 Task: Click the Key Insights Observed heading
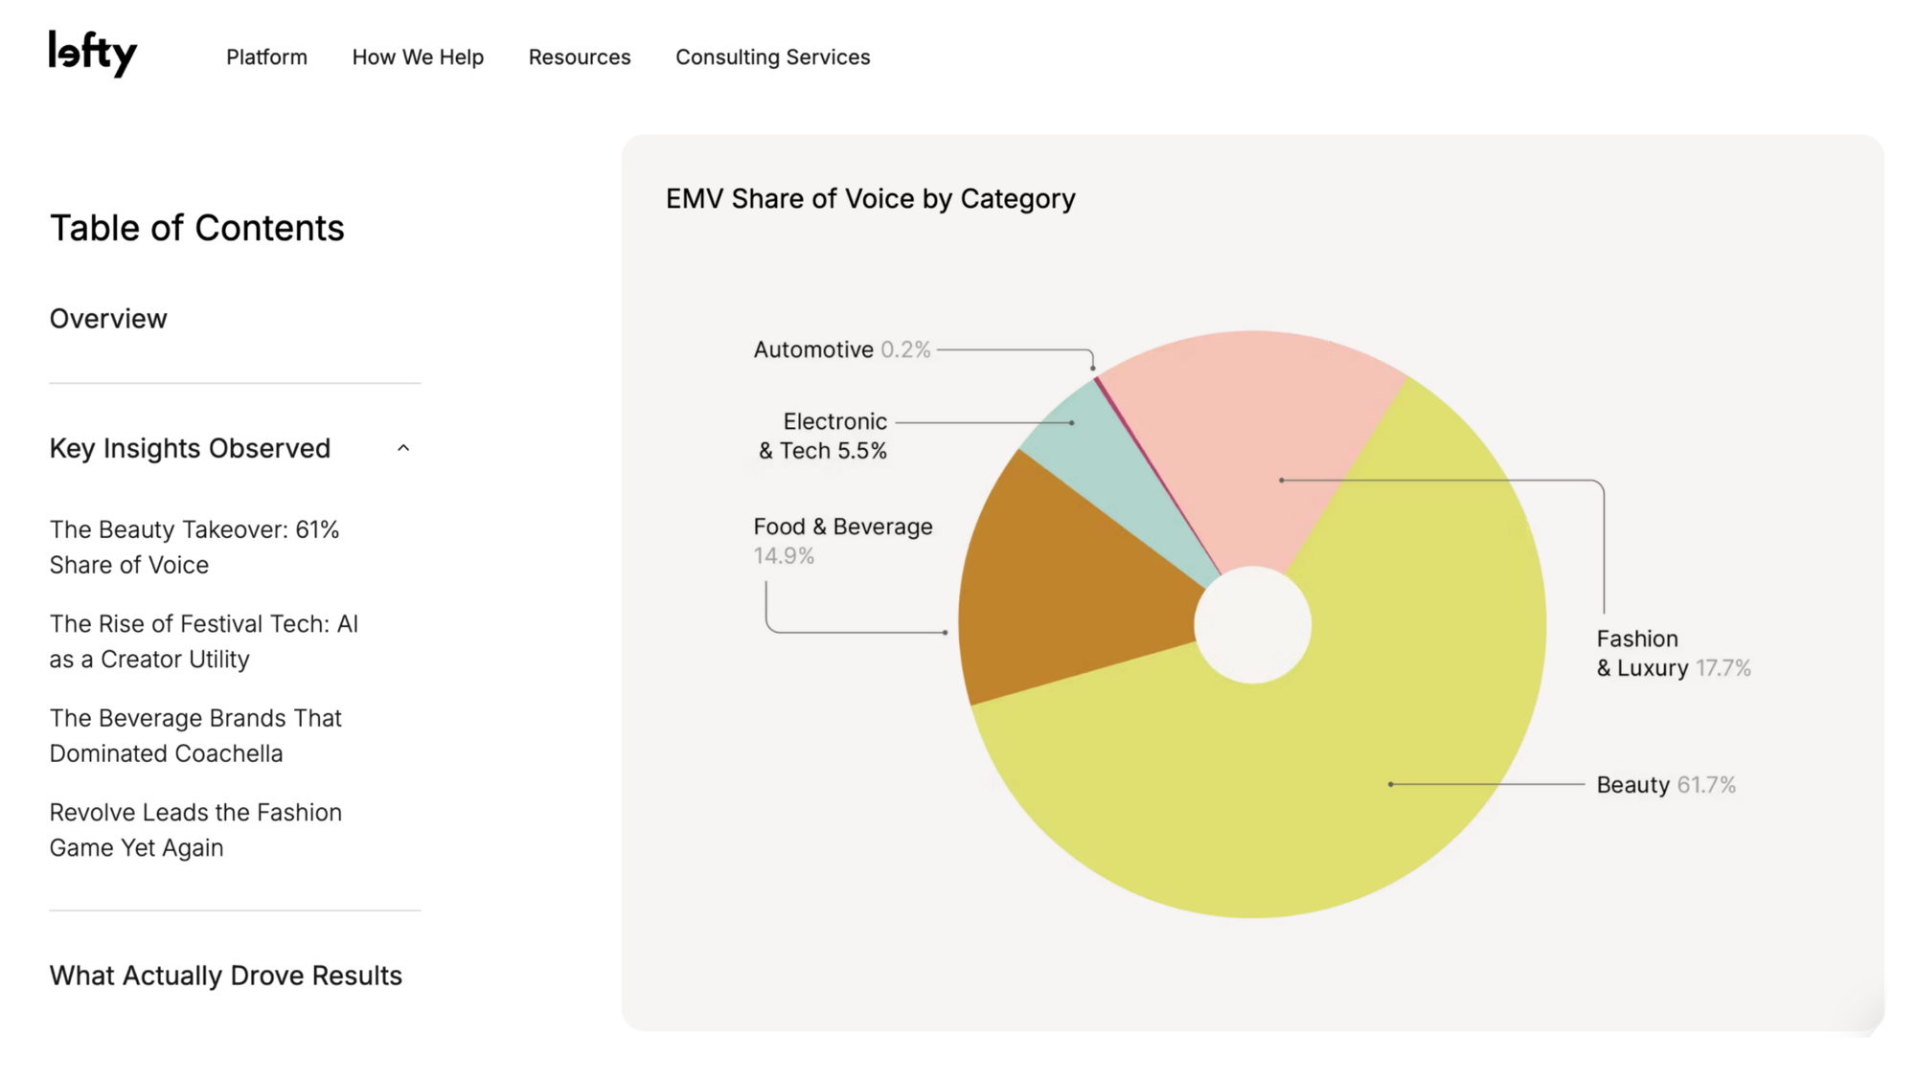point(190,448)
